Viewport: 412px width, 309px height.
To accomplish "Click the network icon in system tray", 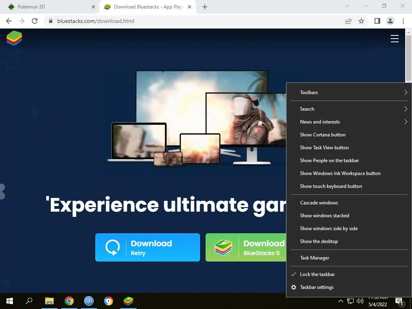I will click(350, 301).
